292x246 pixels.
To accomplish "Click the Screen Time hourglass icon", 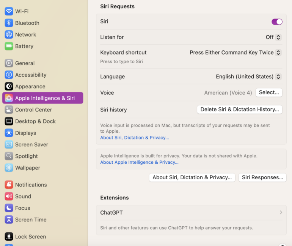I will point(9,219).
